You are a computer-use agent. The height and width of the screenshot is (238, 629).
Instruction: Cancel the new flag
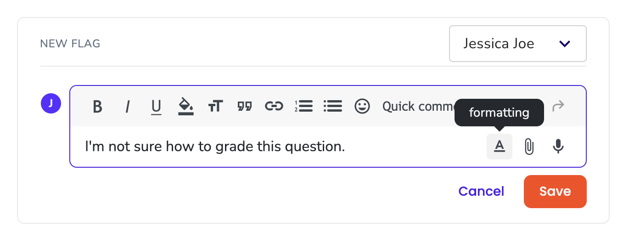481,191
